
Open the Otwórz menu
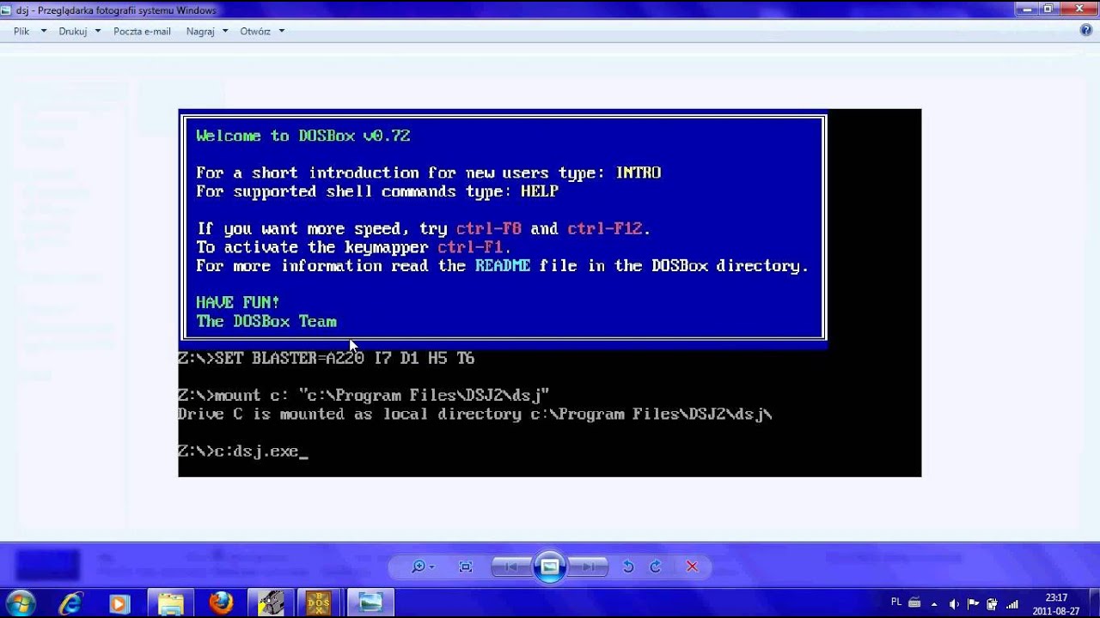[x=255, y=31]
